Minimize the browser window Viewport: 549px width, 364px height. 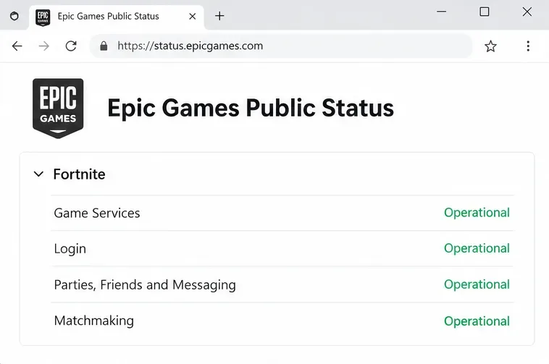[x=442, y=12]
